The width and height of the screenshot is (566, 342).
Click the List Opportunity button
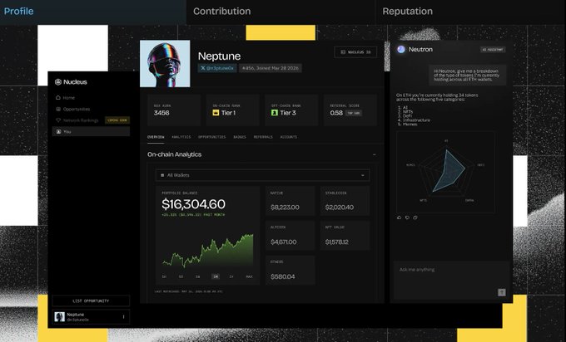pos(91,301)
